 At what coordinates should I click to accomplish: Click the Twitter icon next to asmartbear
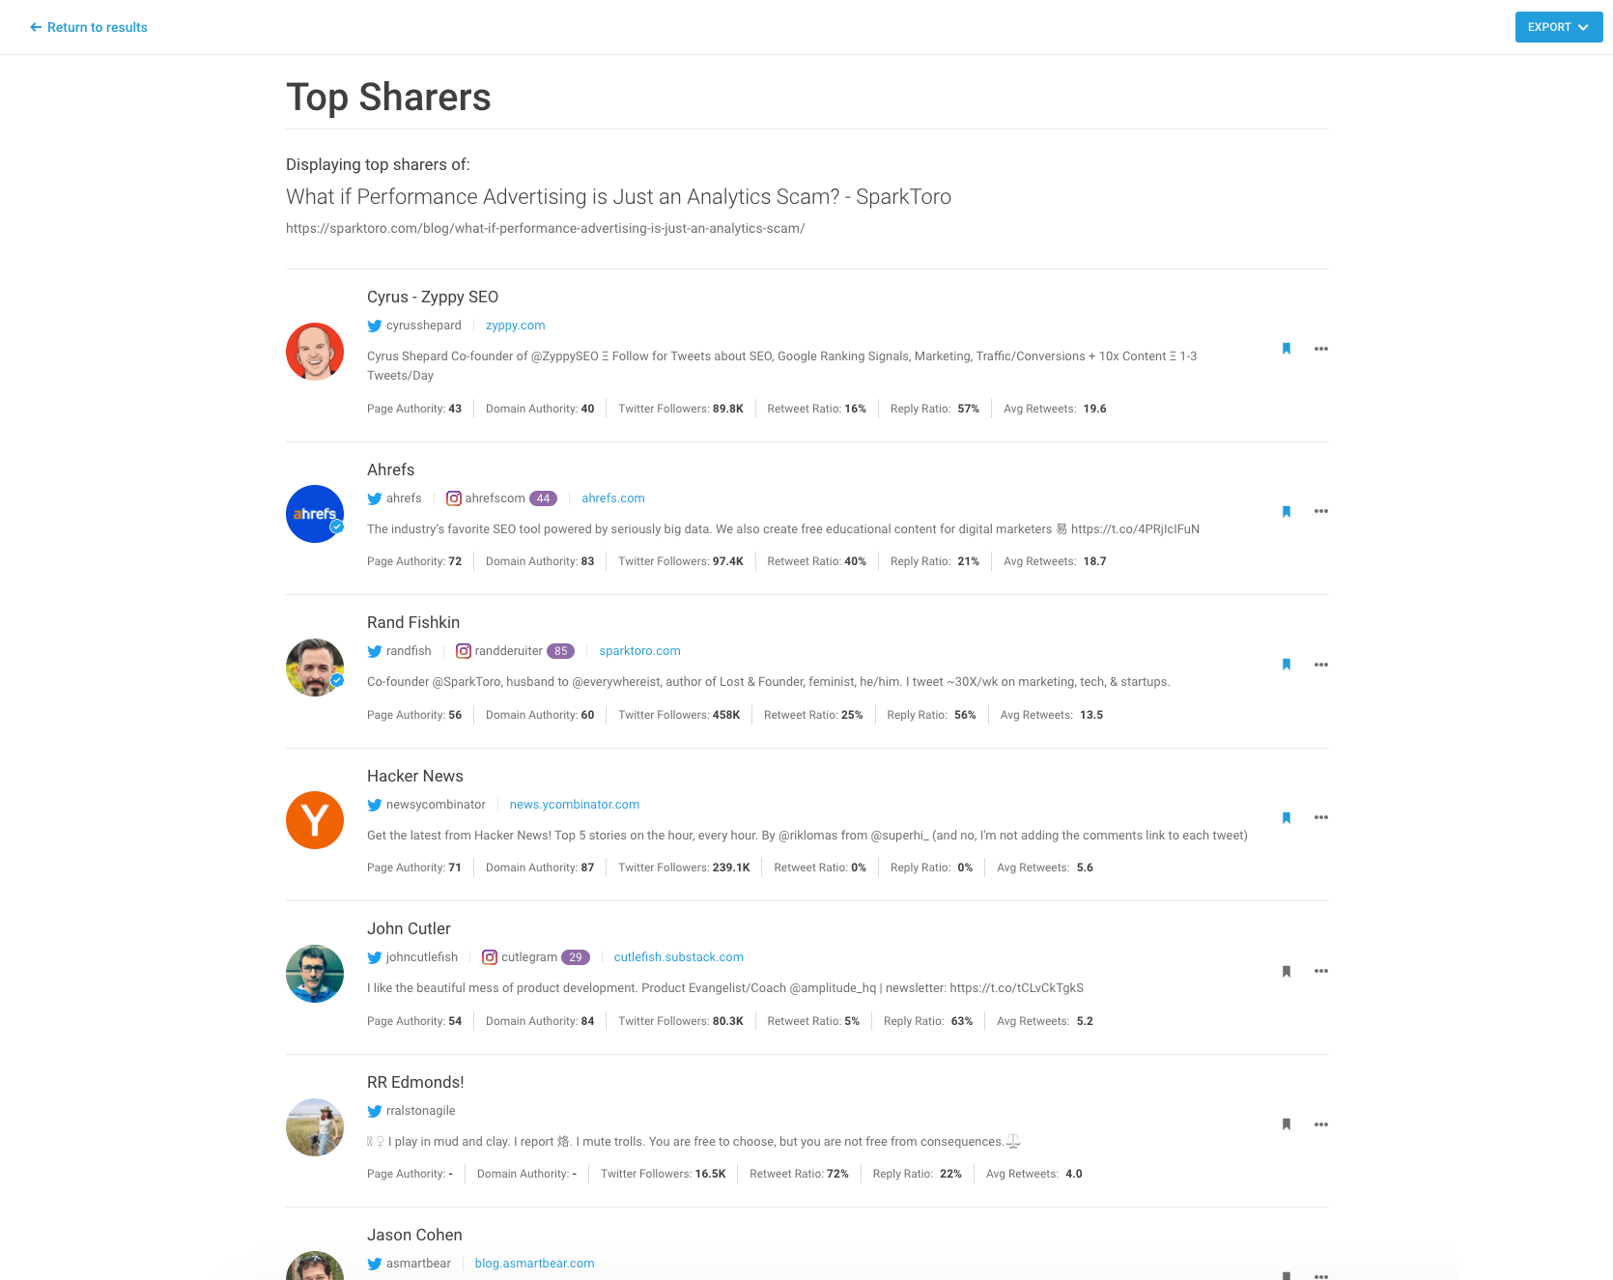pyautogui.click(x=374, y=1264)
